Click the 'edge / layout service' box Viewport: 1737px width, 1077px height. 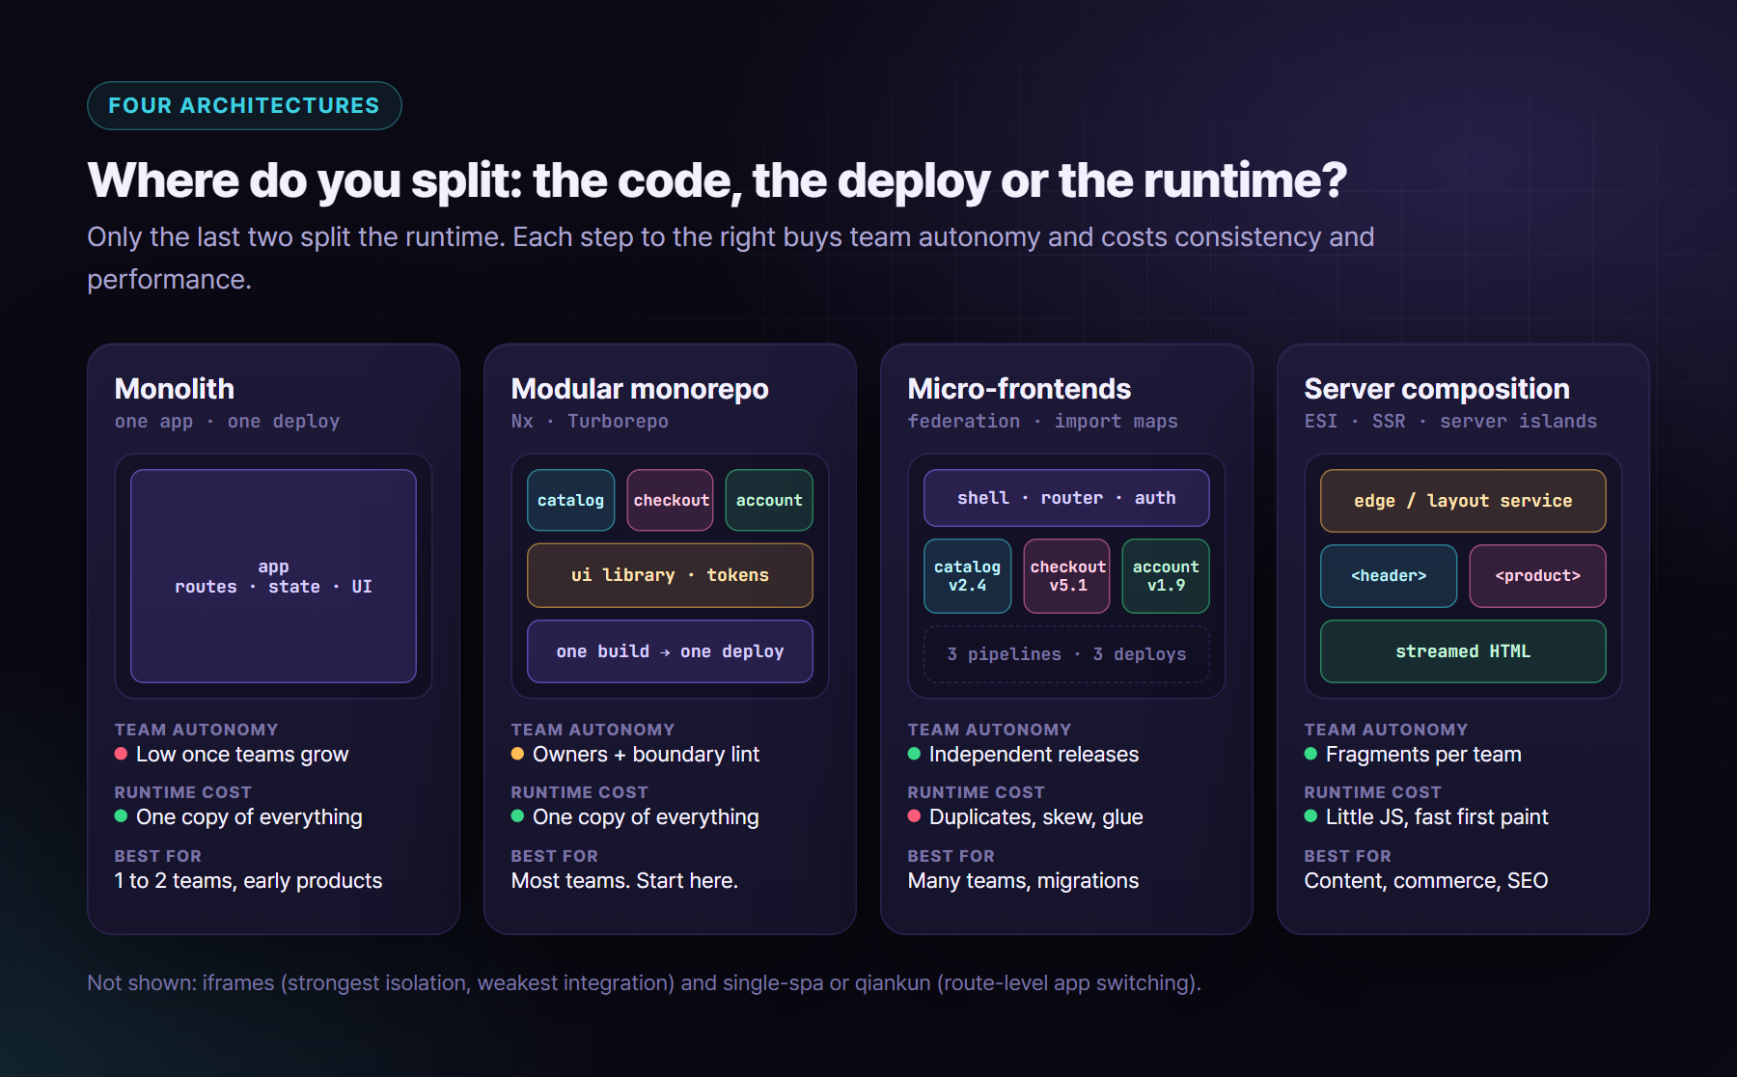(x=1463, y=501)
